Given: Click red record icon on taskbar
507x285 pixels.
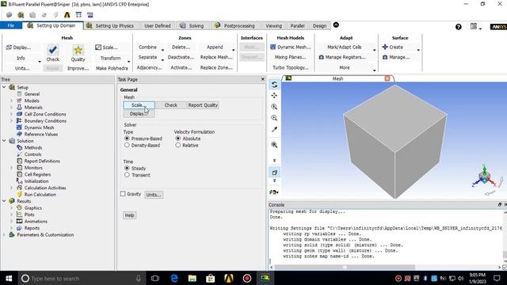Looking at the screenshot, I should point(247,278).
